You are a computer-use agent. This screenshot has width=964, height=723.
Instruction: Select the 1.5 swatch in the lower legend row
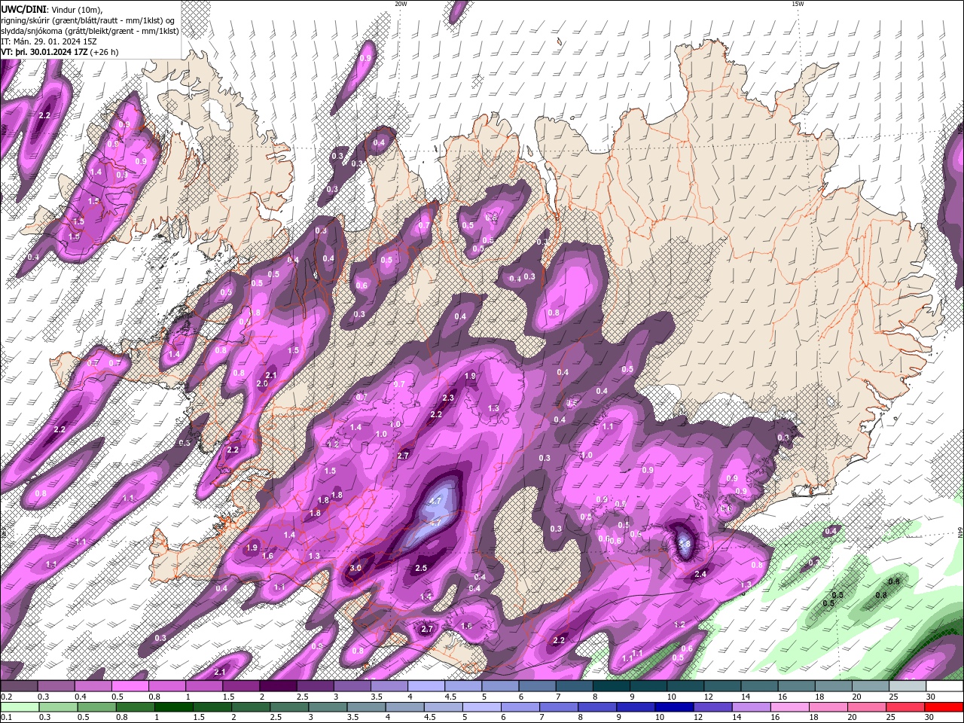pyautogui.click(x=212, y=707)
